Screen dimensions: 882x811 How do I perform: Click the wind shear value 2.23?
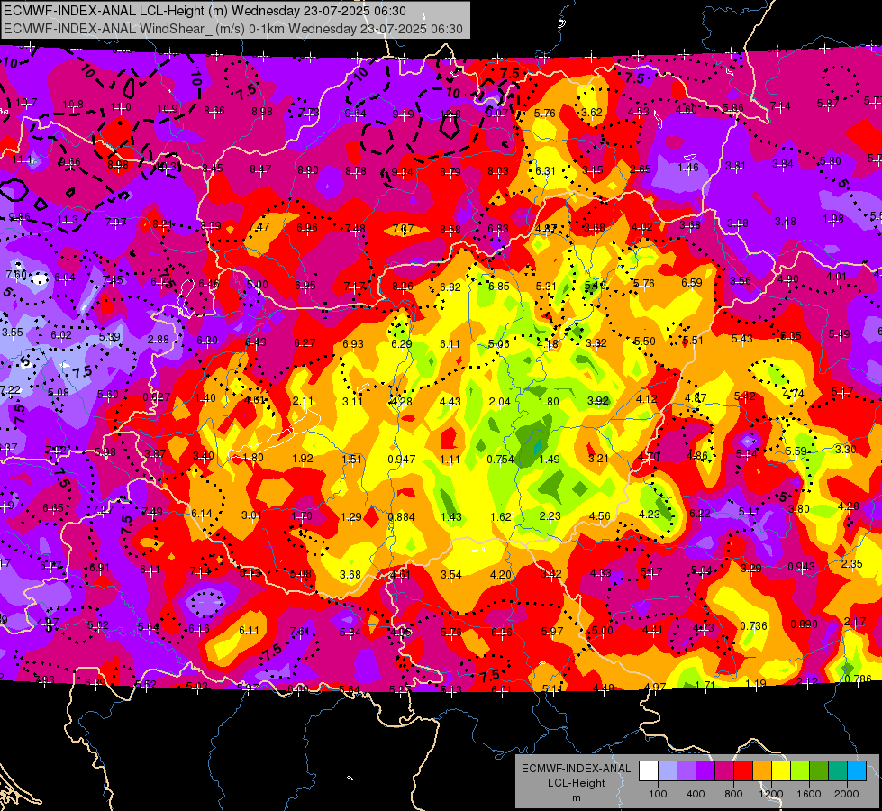tap(550, 516)
